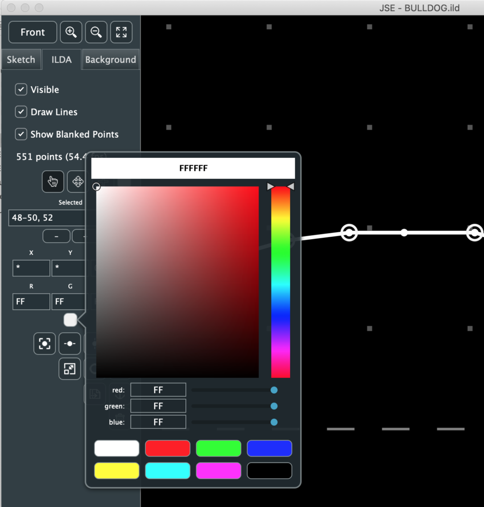Click the red hex value field

tap(158, 390)
